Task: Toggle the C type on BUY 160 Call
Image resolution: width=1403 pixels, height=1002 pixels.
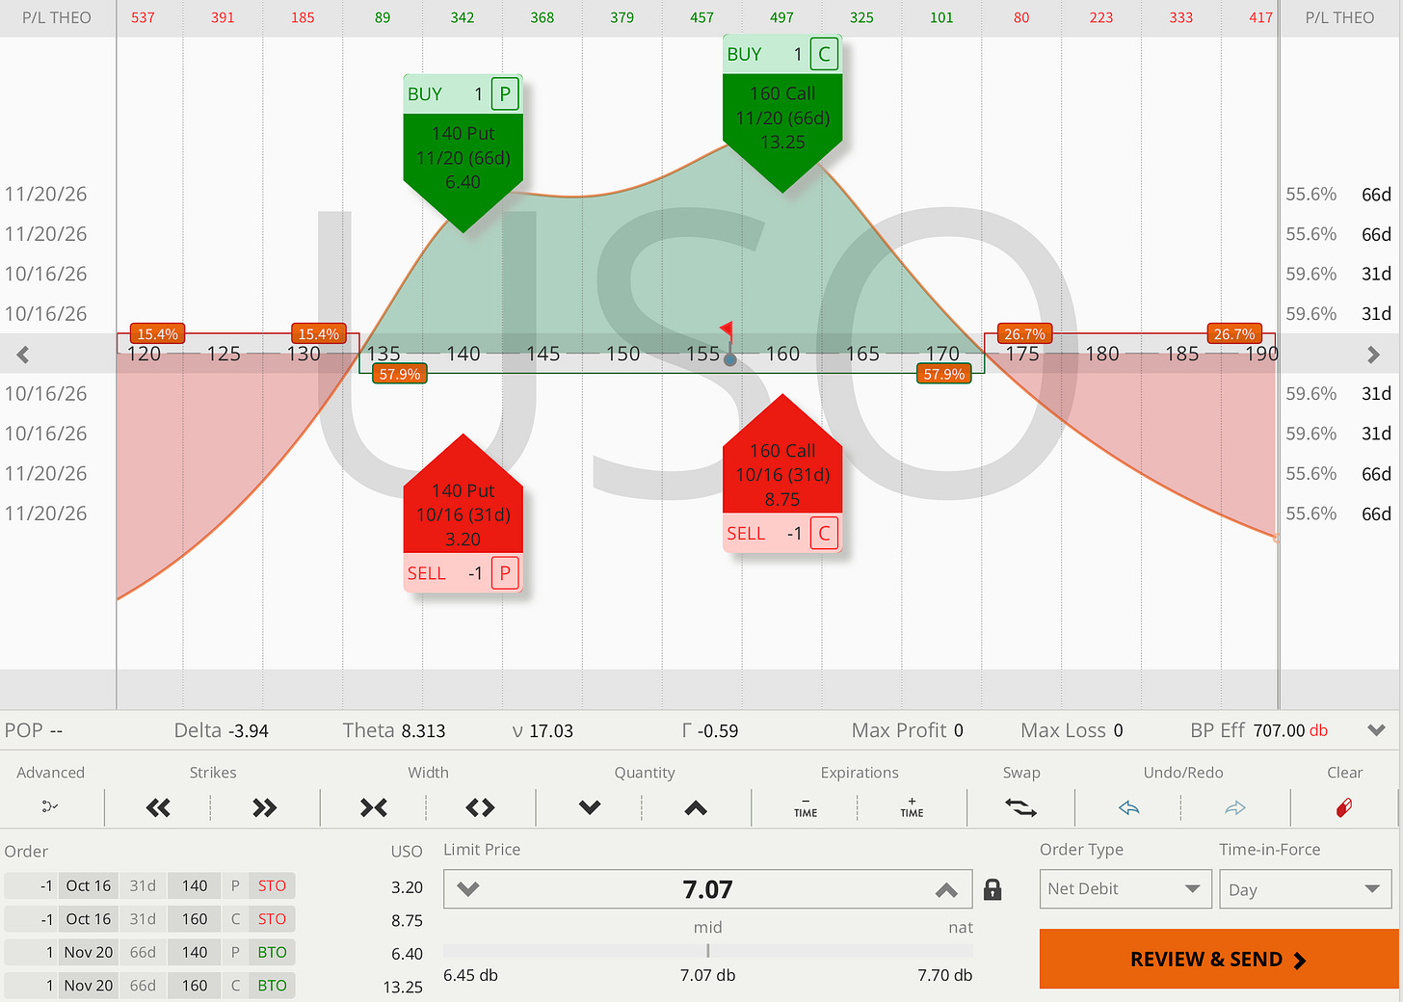Action: click(824, 55)
